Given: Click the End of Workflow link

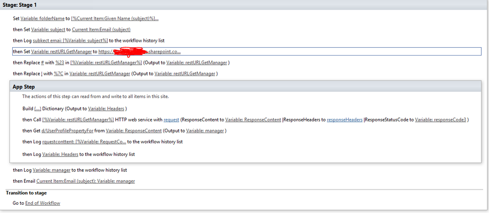Looking at the screenshot, I should click(x=43, y=203).
